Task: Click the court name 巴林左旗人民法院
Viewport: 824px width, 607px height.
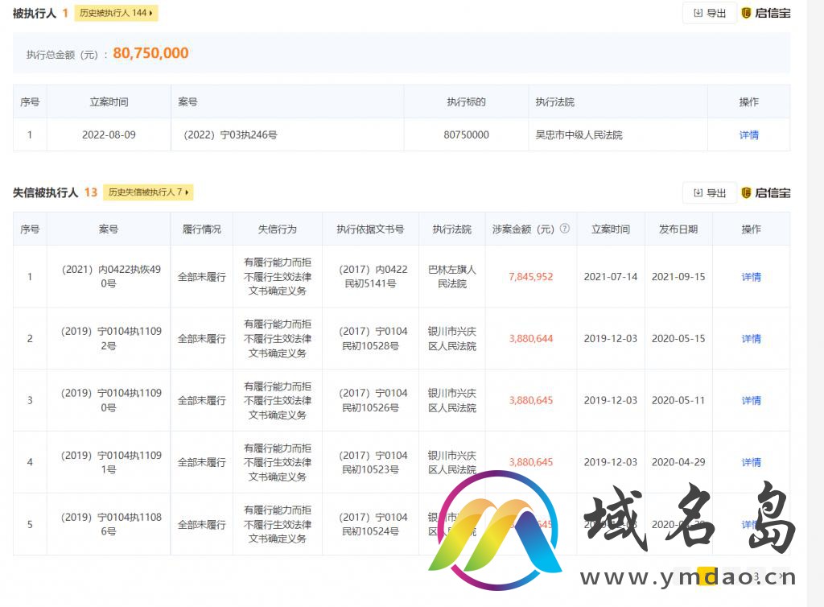Action: (x=451, y=277)
